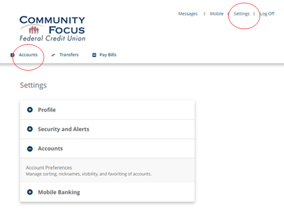The height and width of the screenshot is (212, 284).
Task: Expand the Mobile Banking plus icon
Action: (x=30, y=192)
